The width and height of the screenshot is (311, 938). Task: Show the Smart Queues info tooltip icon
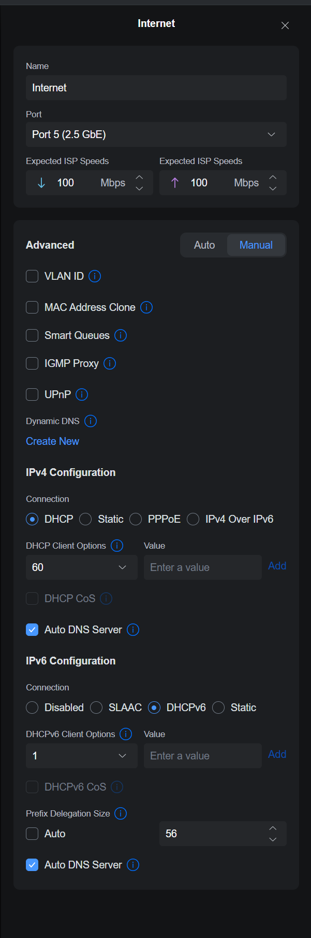pyautogui.click(x=121, y=335)
